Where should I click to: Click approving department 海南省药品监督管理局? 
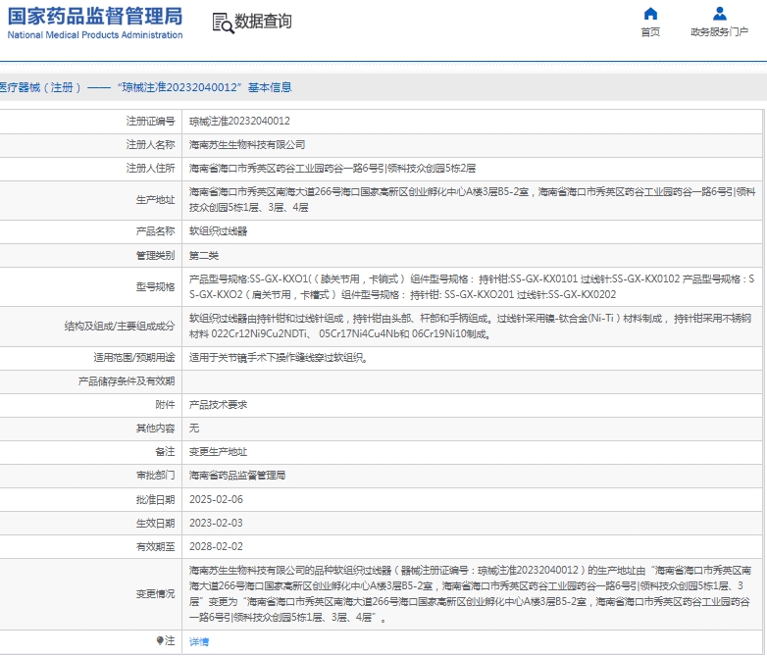[x=237, y=475]
